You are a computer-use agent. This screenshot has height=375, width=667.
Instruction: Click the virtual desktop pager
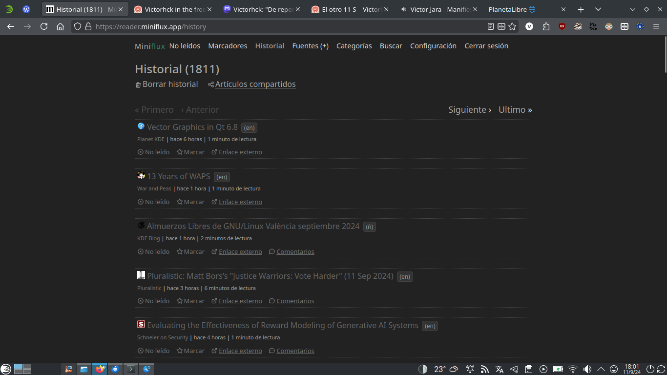pos(23,369)
